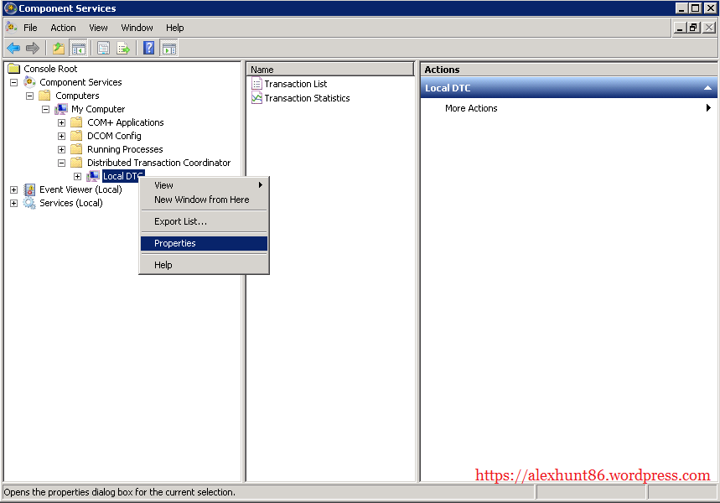Collapse the Local DTC actions section arrow
The height and width of the screenshot is (503, 720).
click(708, 88)
